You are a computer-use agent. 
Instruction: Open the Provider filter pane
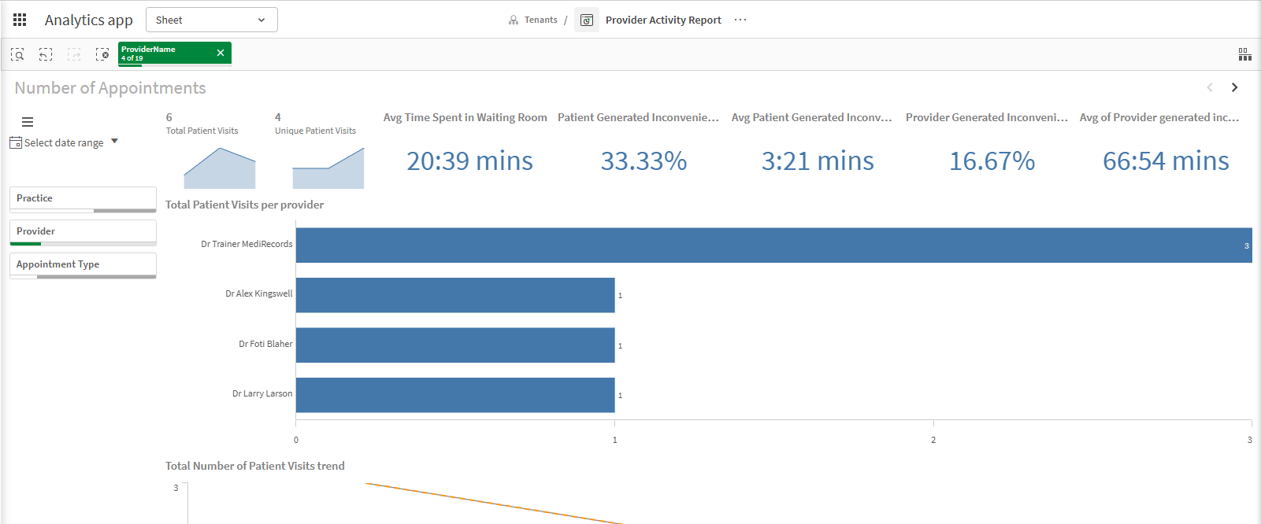click(x=83, y=232)
